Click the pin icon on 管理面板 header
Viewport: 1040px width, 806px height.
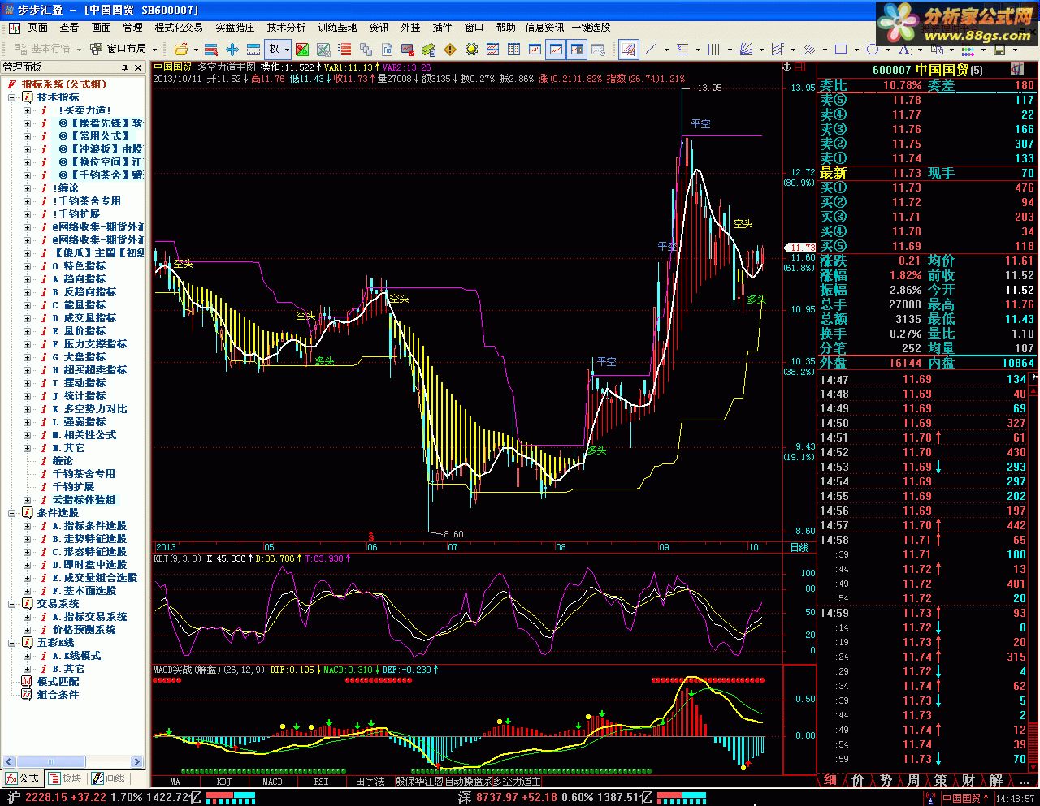click(x=124, y=67)
